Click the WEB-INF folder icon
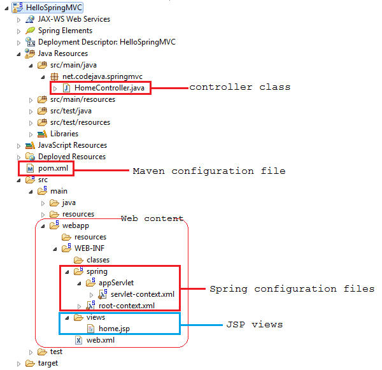Screen dimensions: 382x370 [x=66, y=248]
